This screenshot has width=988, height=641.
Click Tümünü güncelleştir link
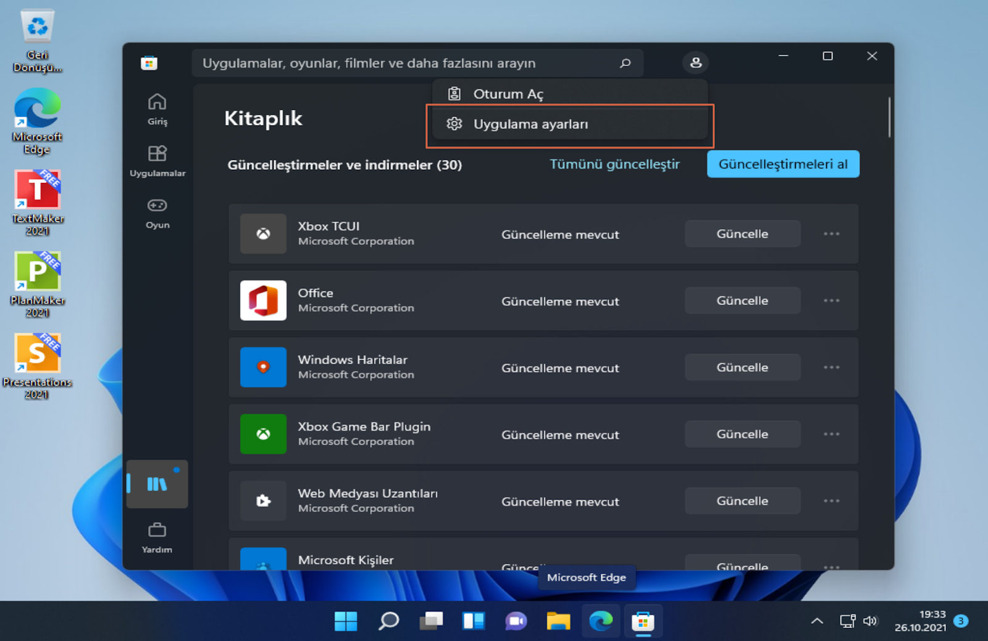[614, 164]
